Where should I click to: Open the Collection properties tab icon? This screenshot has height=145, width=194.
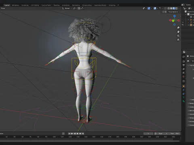[x=183, y=81]
